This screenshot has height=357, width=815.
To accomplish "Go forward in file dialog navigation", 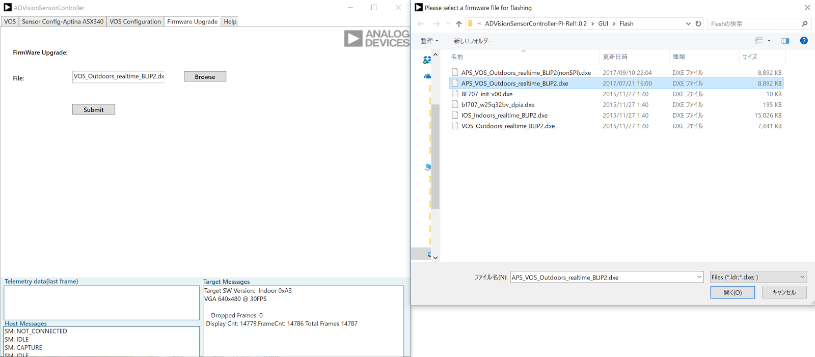I will click(x=436, y=24).
